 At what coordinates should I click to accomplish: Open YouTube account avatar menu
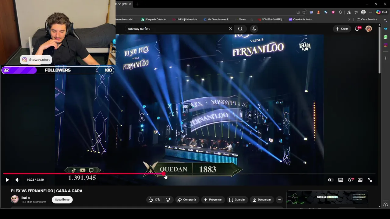tap(369, 29)
